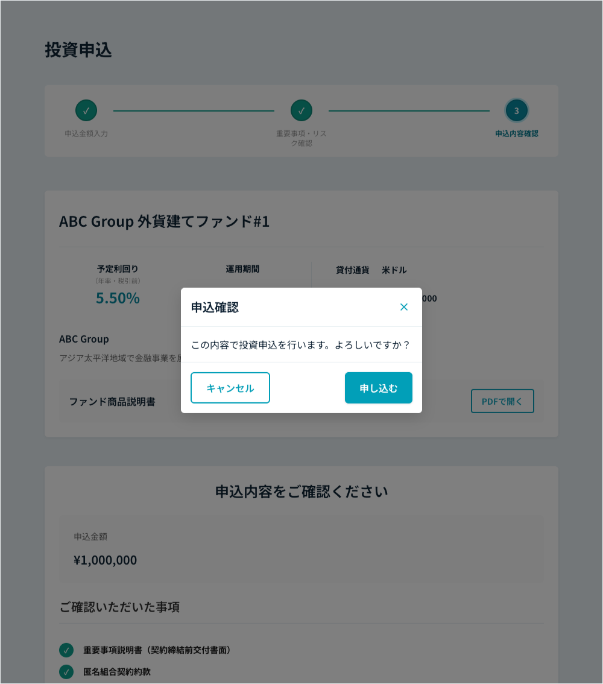Screen dimensions: 603x684
Task: Click the 申込金額 label
Action: pyautogui.click(x=90, y=537)
